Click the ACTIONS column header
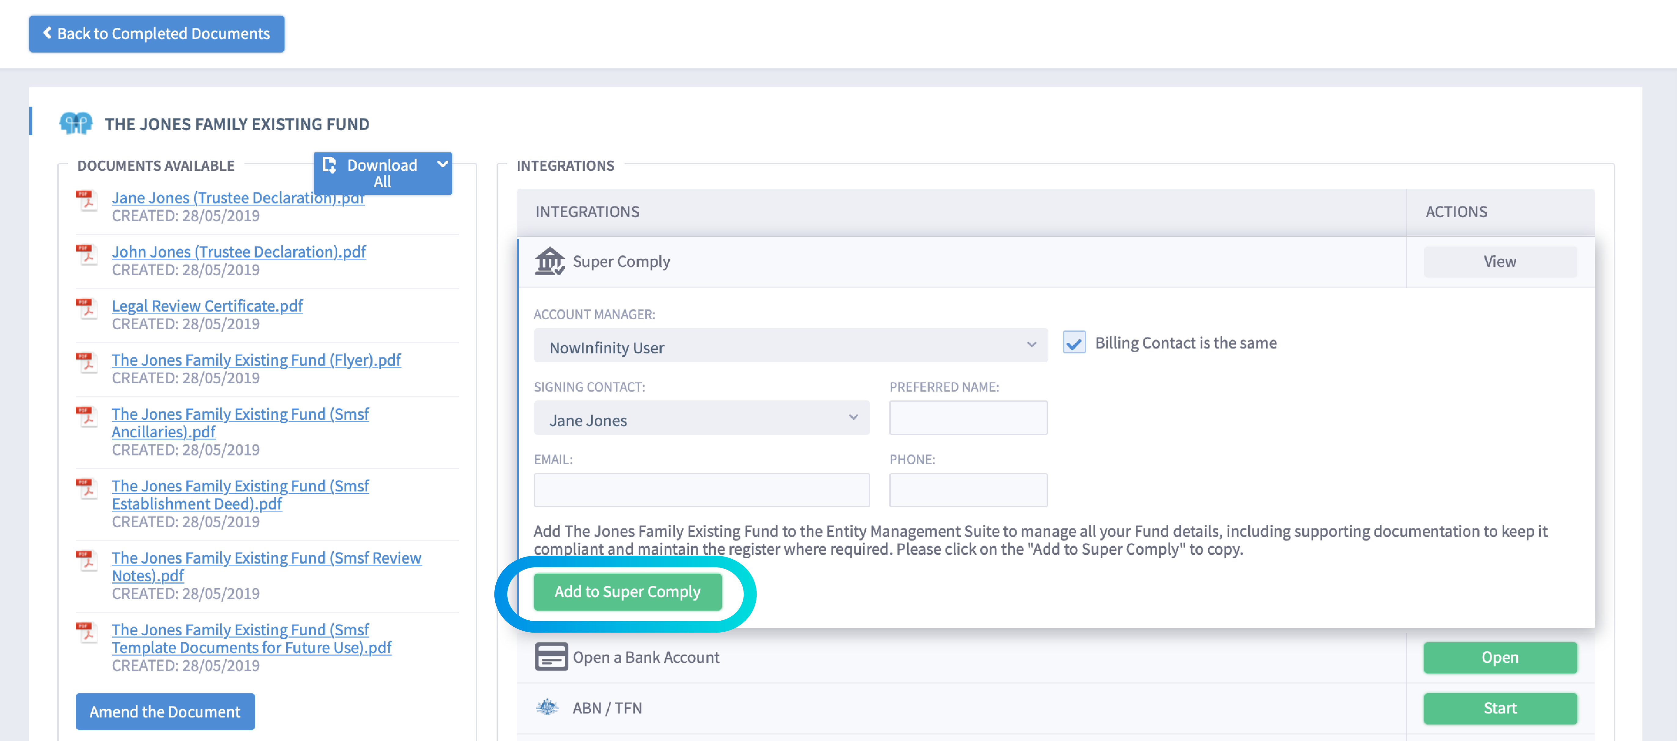This screenshot has height=741, width=1677. (1456, 212)
